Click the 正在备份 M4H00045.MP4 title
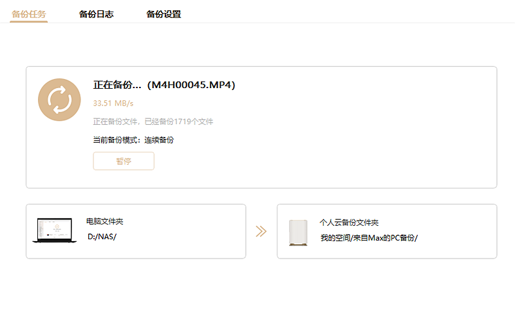This screenshot has height=328, width=515. point(164,85)
